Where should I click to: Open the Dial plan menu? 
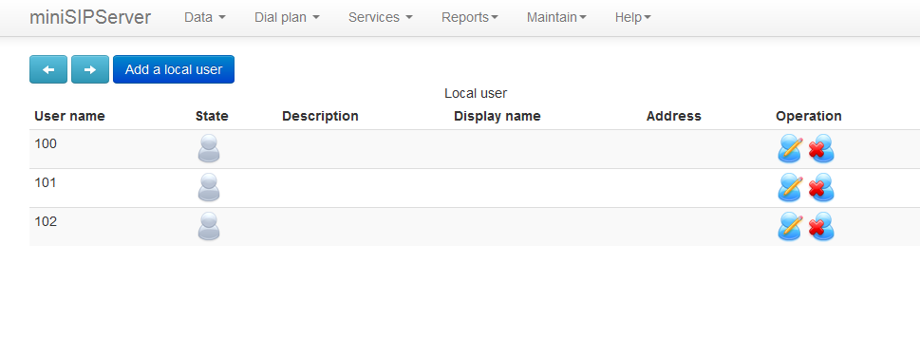pos(287,18)
